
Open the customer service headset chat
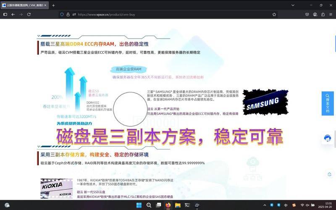(x=328, y=139)
